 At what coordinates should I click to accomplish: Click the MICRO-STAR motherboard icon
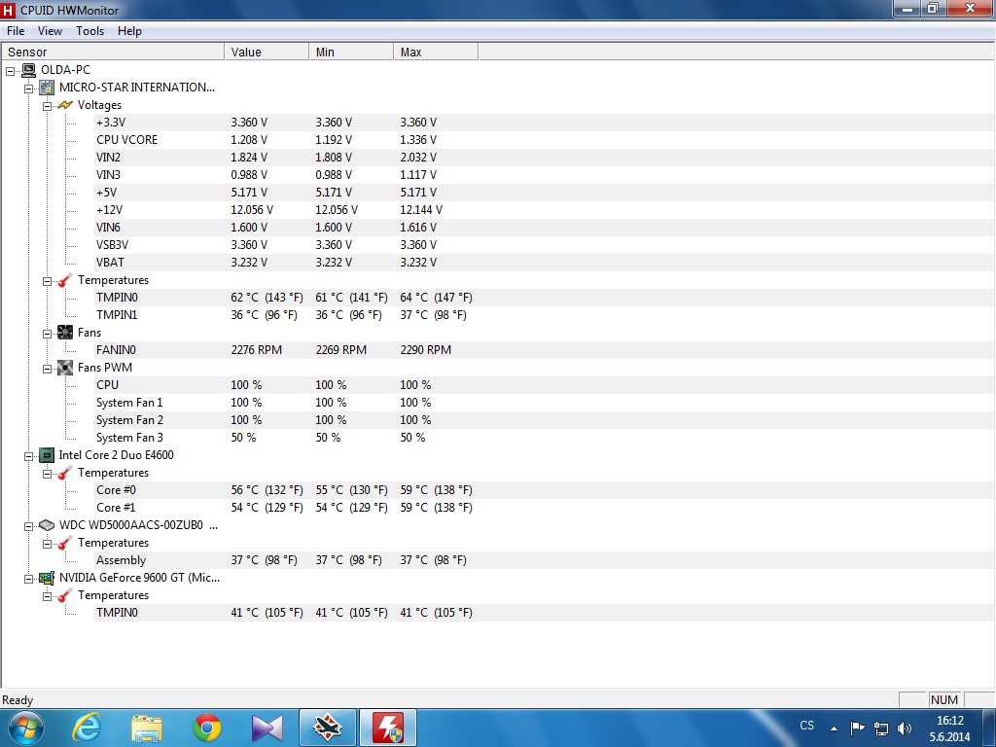(47, 88)
